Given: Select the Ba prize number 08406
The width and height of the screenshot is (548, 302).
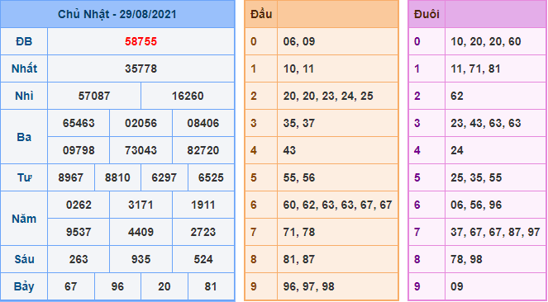Looking at the screenshot, I should [x=203, y=123].
